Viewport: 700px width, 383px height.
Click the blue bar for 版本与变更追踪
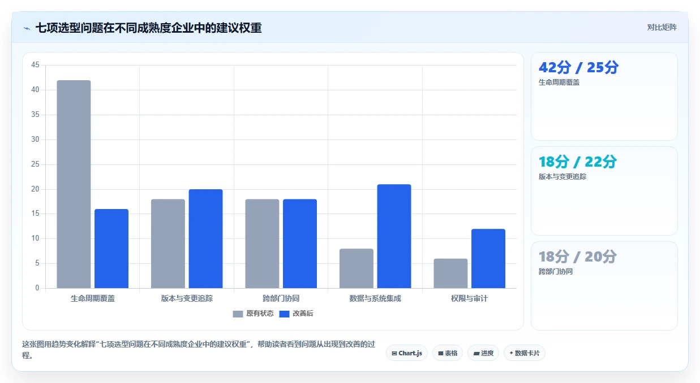(x=205, y=238)
